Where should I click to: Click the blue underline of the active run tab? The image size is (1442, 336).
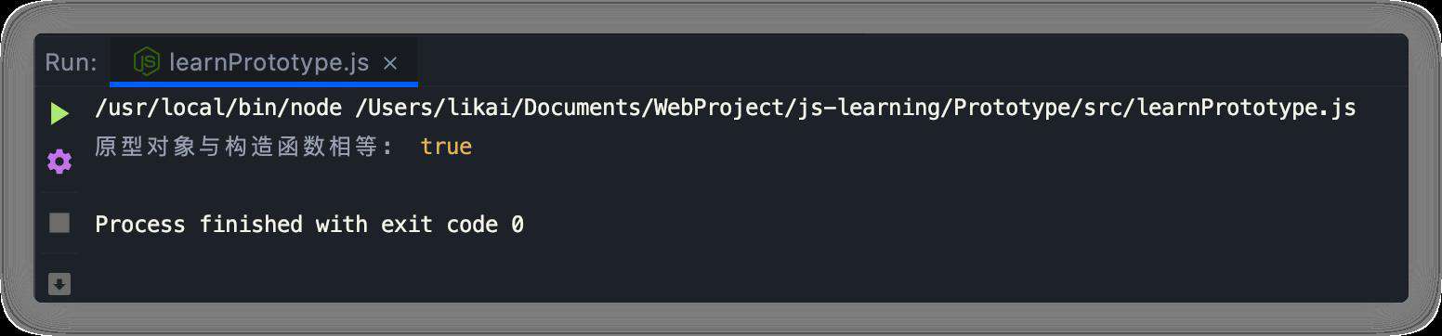point(264,84)
